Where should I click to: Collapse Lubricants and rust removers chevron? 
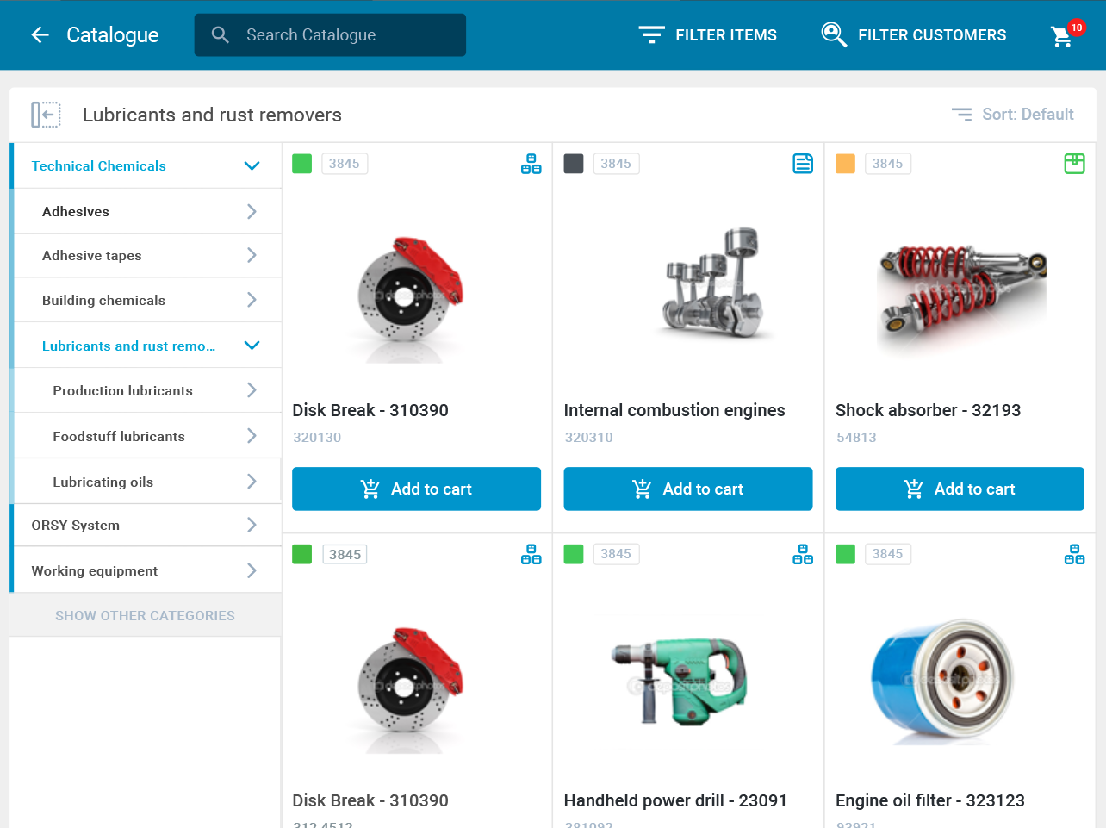click(x=252, y=346)
